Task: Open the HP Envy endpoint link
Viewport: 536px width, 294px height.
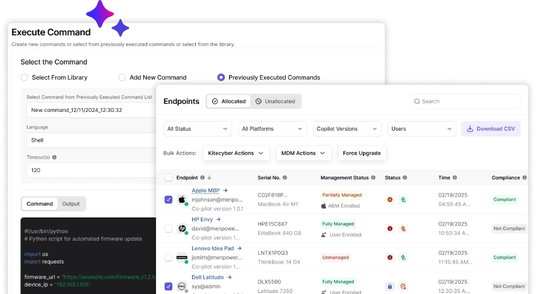Action: [202, 219]
